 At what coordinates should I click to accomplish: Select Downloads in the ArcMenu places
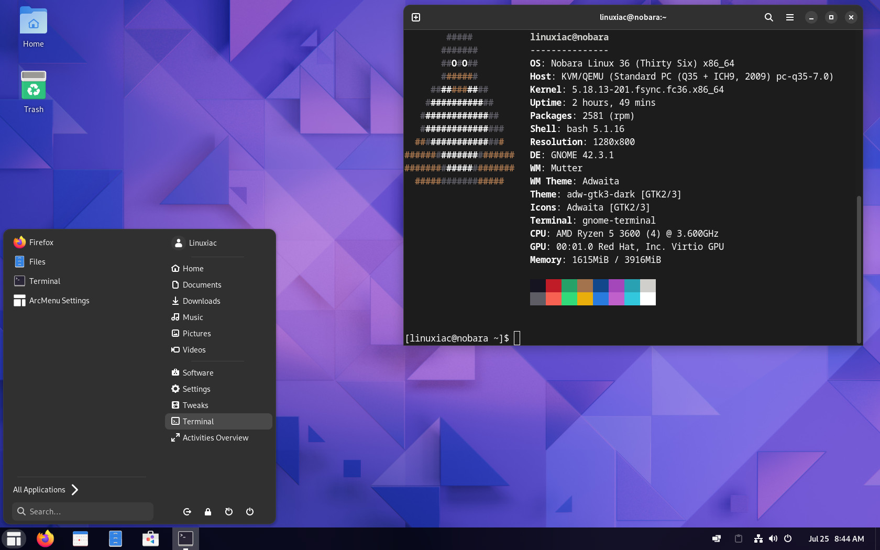click(201, 301)
